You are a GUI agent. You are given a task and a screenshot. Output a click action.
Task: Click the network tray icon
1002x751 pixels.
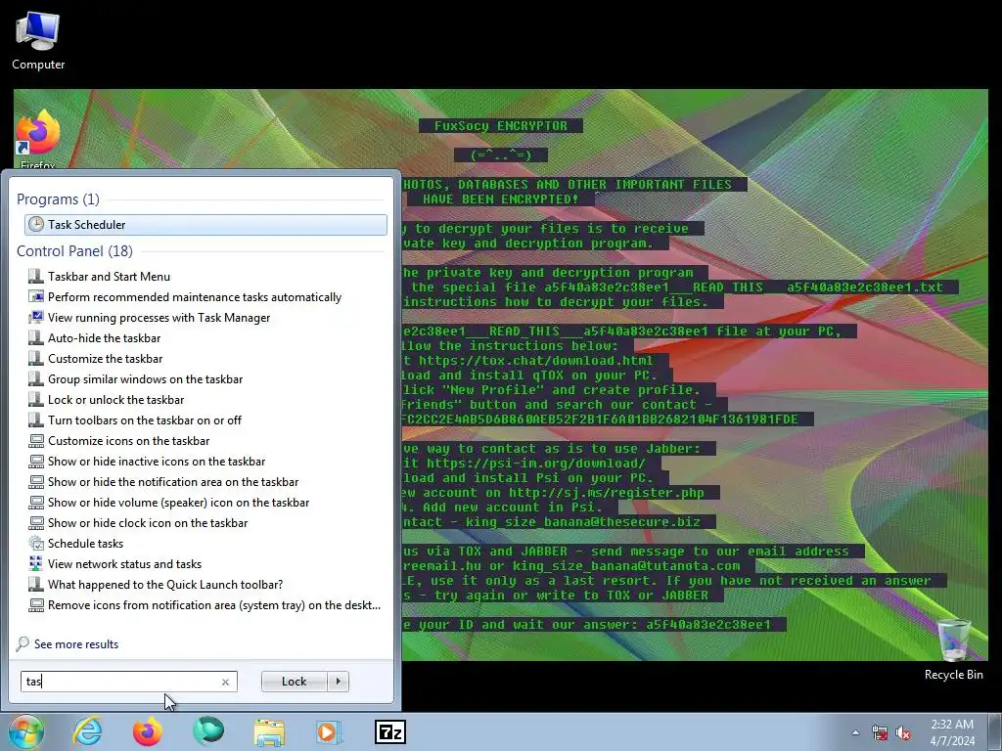(880, 733)
